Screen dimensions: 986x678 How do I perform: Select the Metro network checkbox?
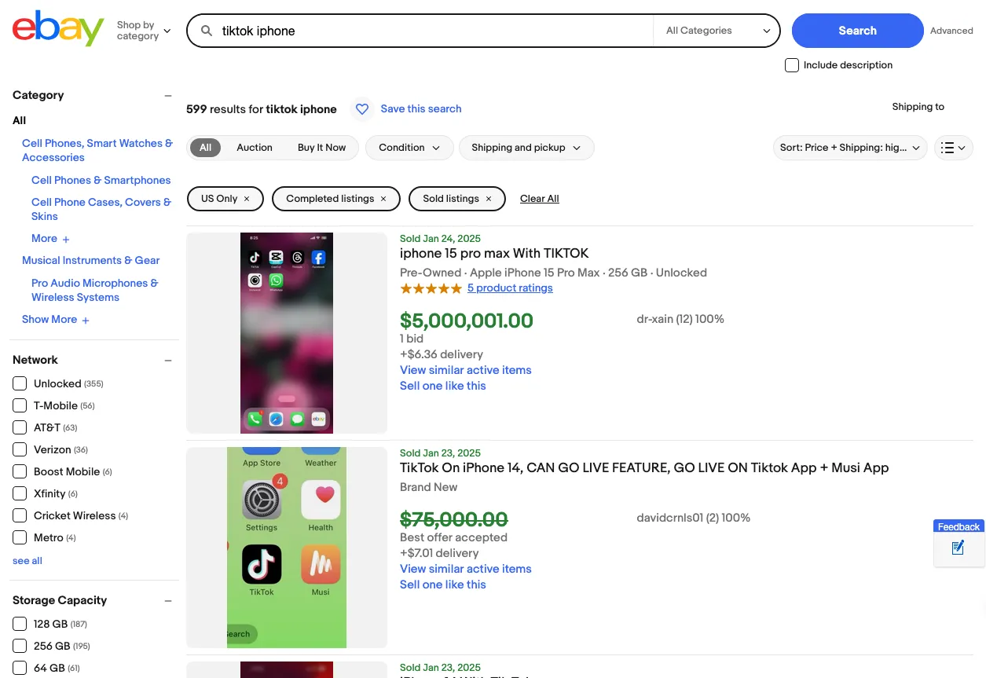pos(20,537)
